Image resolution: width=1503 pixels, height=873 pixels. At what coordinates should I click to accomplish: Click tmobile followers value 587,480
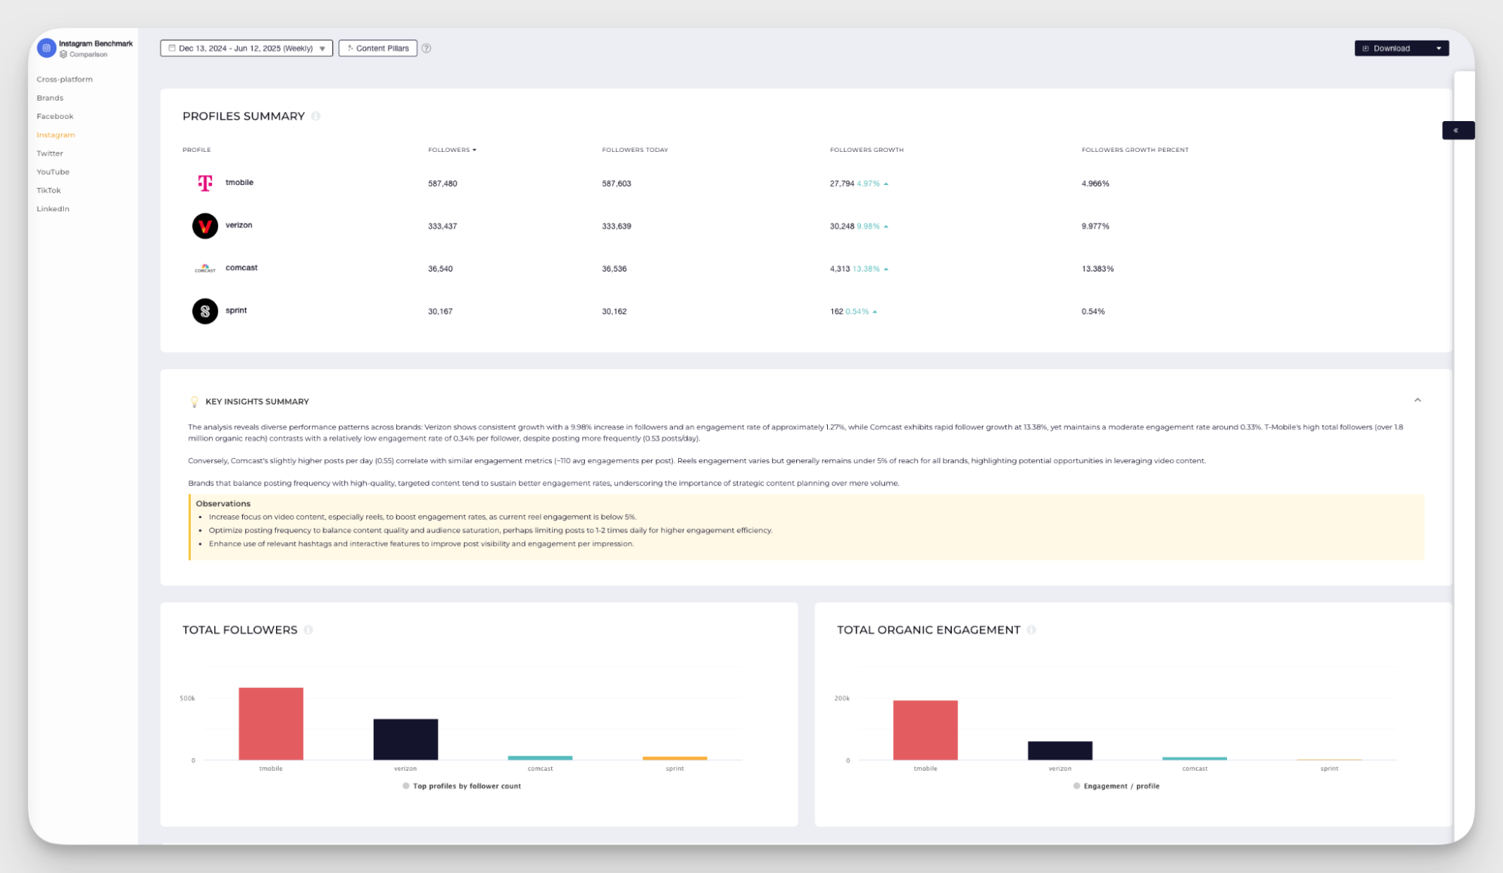point(442,183)
